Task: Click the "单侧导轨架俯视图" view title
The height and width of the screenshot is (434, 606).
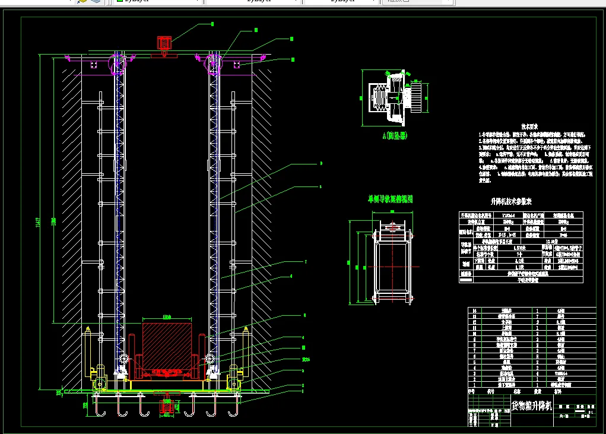Action: point(391,199)
